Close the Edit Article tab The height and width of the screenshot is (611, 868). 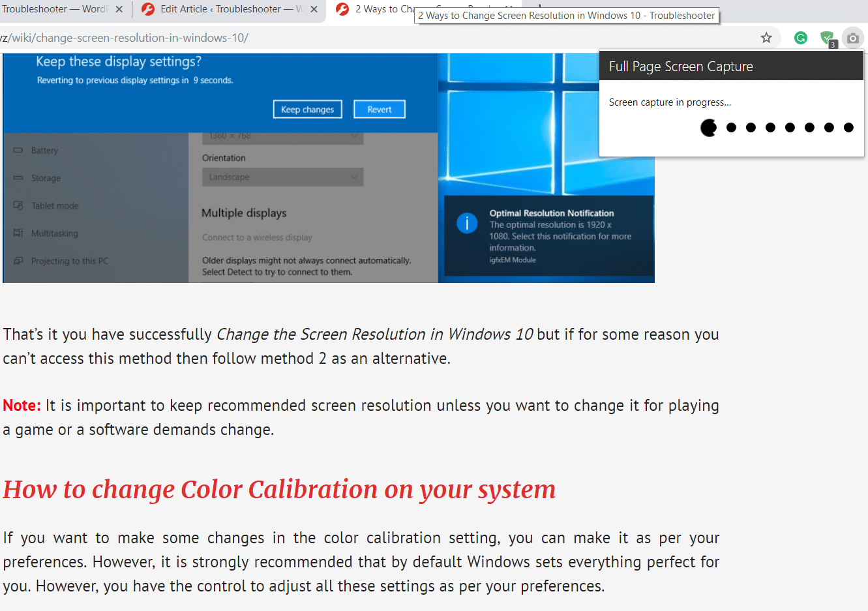point(314,9)
